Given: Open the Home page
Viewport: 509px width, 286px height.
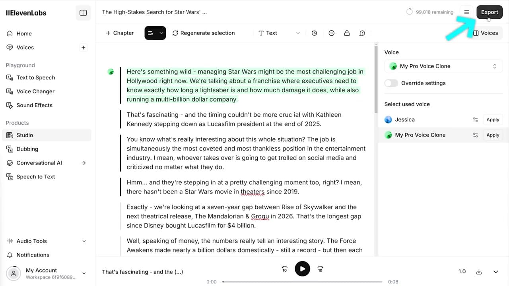Looking at the screenshot, I should [24, 34].
